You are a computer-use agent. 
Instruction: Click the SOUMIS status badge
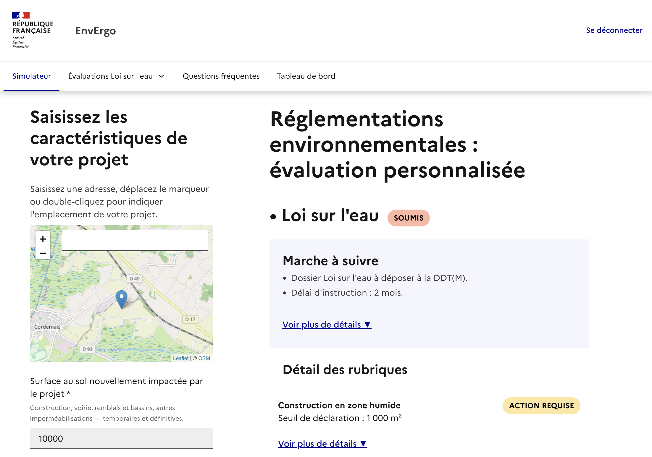409,218
